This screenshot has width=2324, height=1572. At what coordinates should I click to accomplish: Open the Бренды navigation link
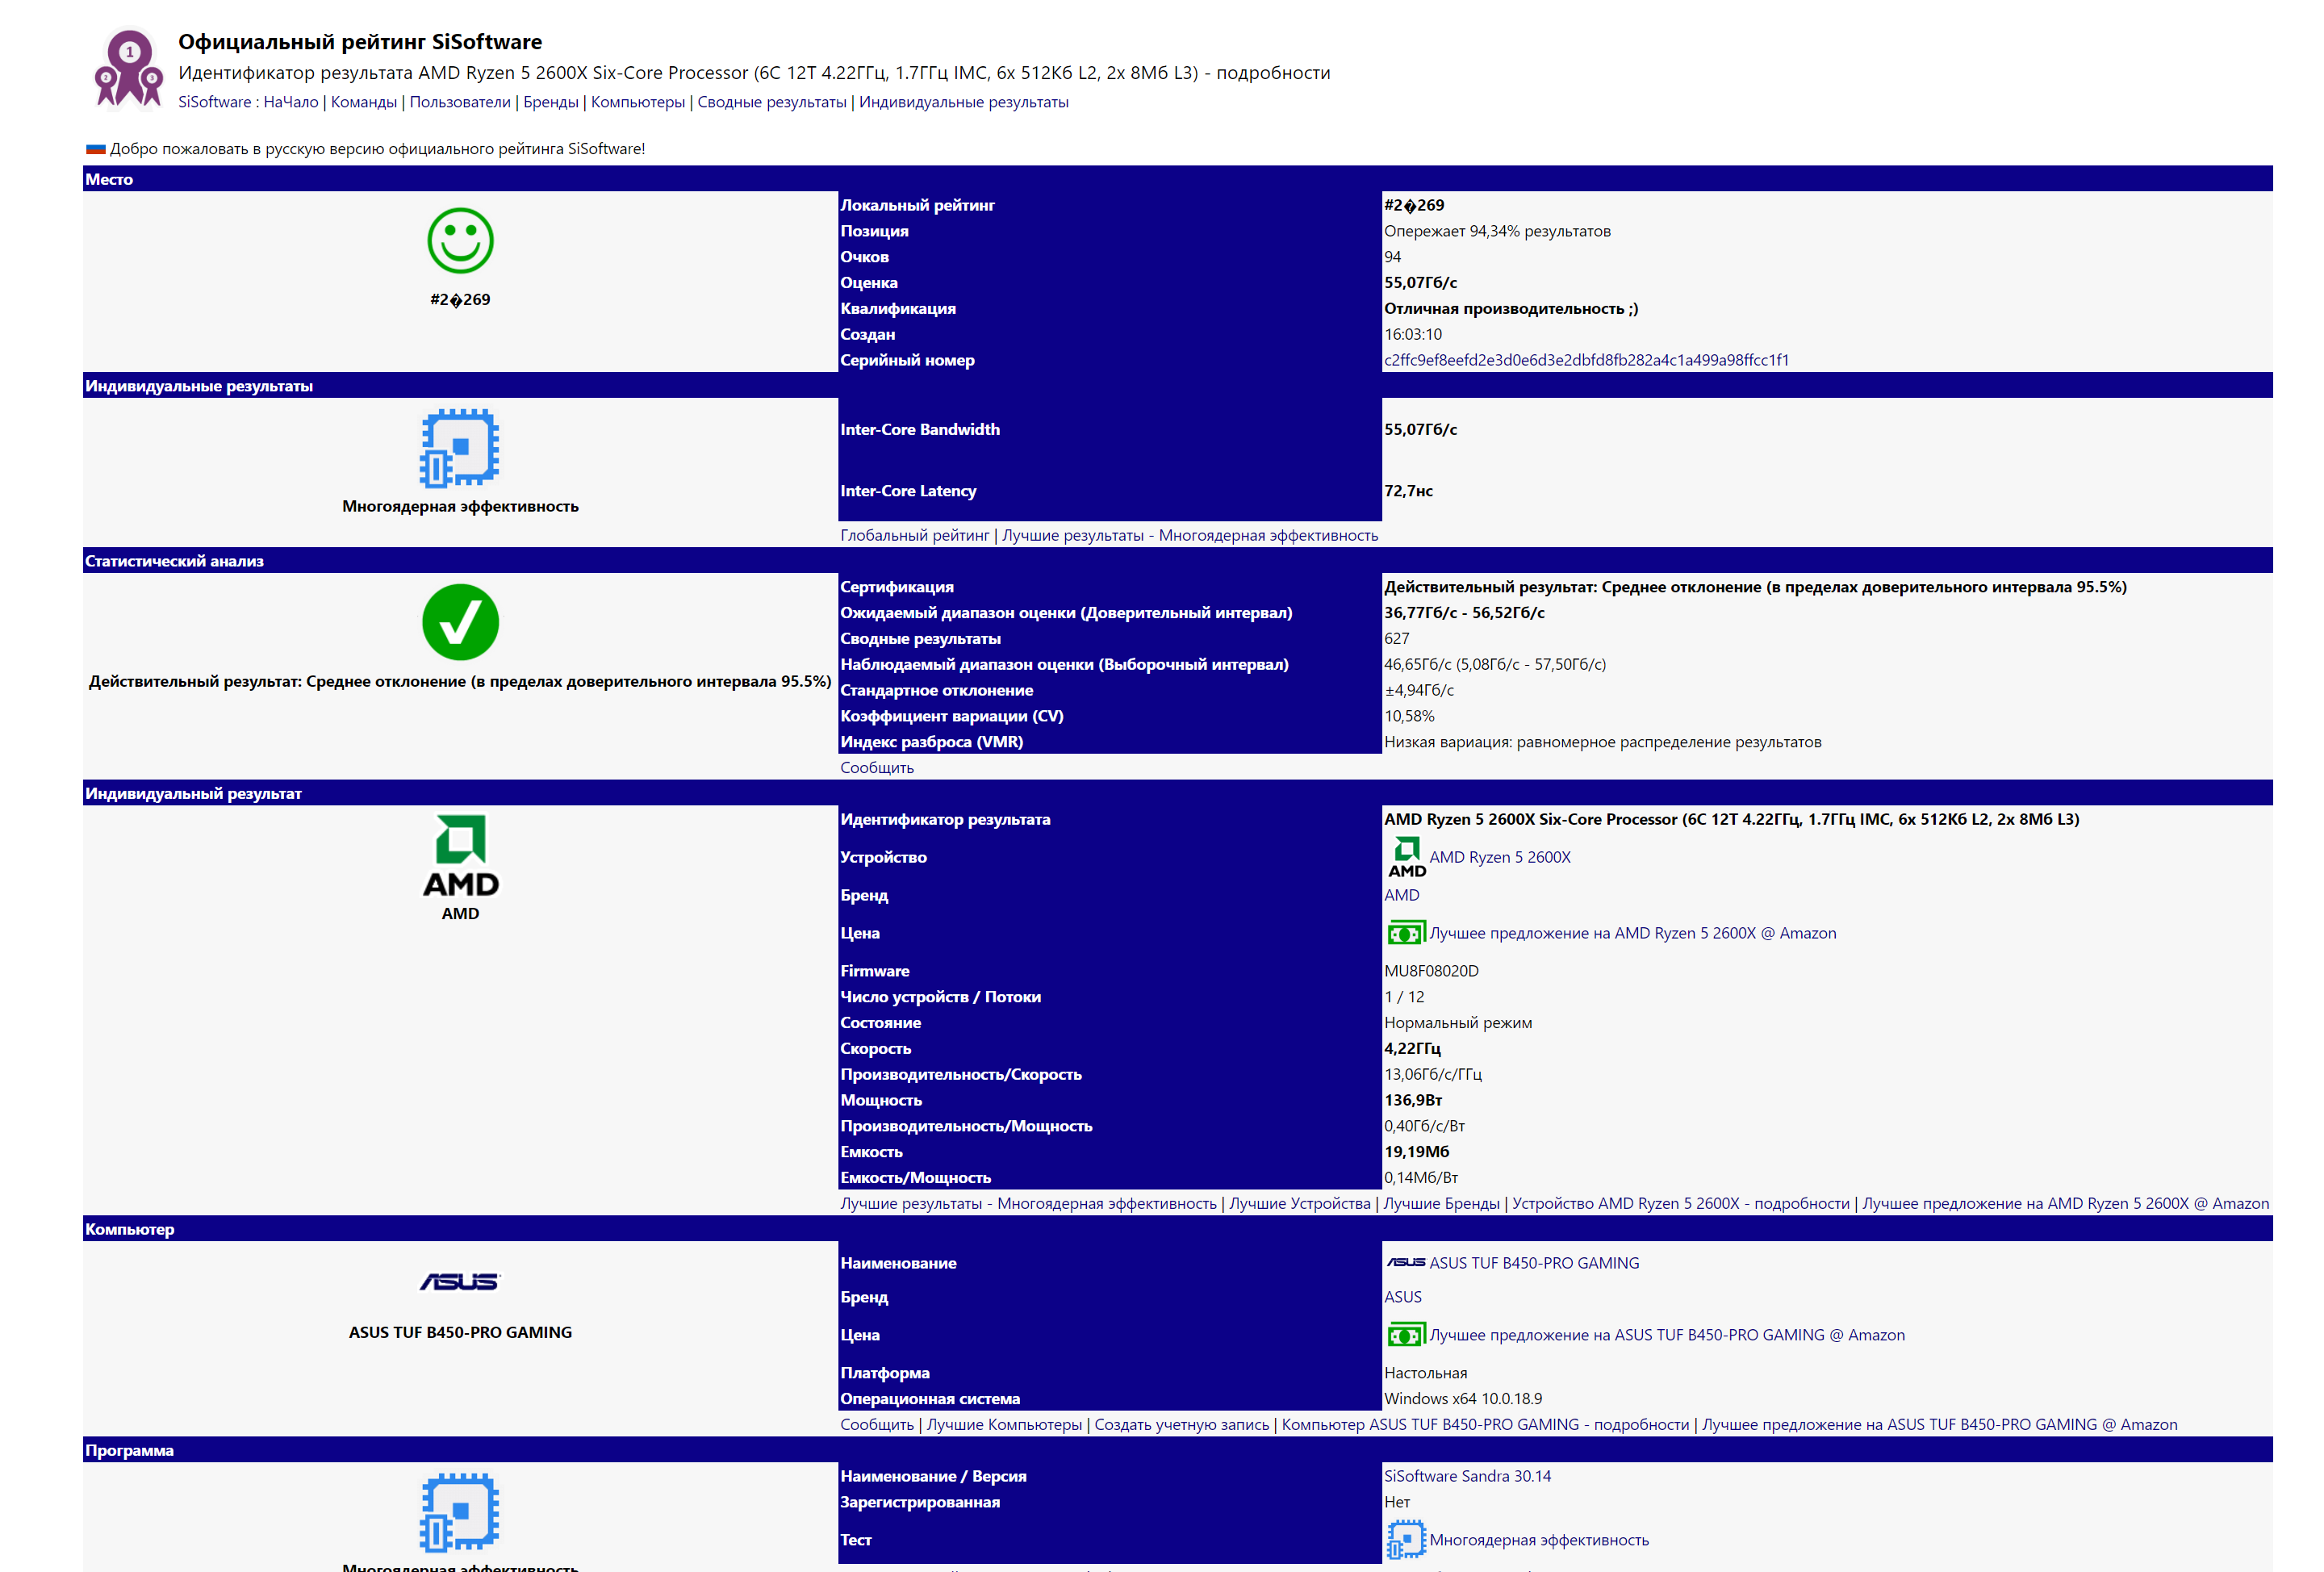tap(550, 102)
